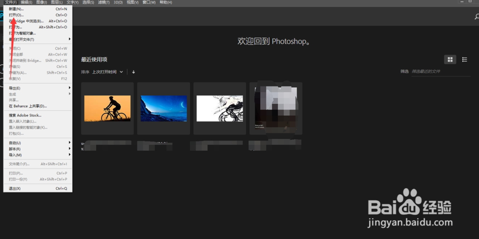Click the 打印一份(Y) menu entry

point(38,179)
